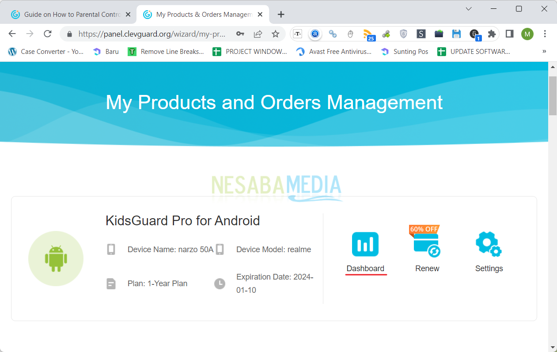Image resolution: width=557 pixels, height=352 pixels.
Task: Select the Expiration Date: 2024-01-10 text
Action: click(275, 284)
